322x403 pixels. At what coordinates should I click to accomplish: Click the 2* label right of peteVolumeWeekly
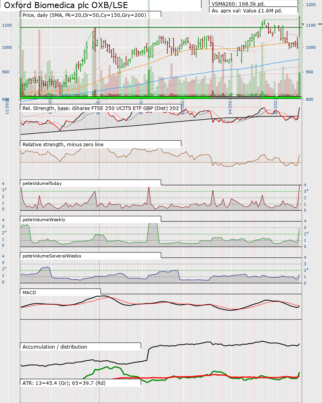click(306, 234)
